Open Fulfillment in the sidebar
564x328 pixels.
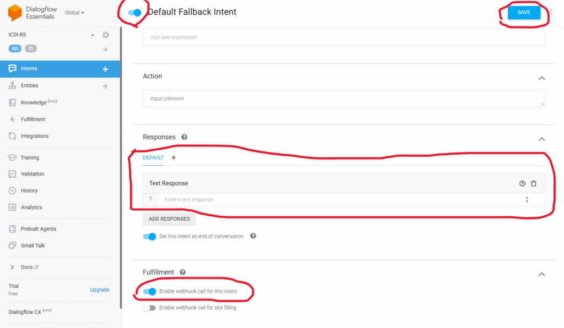[33, 119]
